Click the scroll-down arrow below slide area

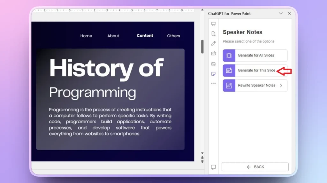pos(202,152)
